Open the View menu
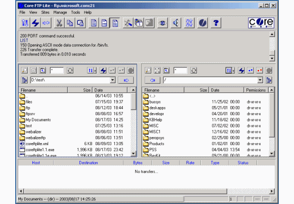Image resolution: width=294 pixels, height=204 pixels. [x=33, y=12]
